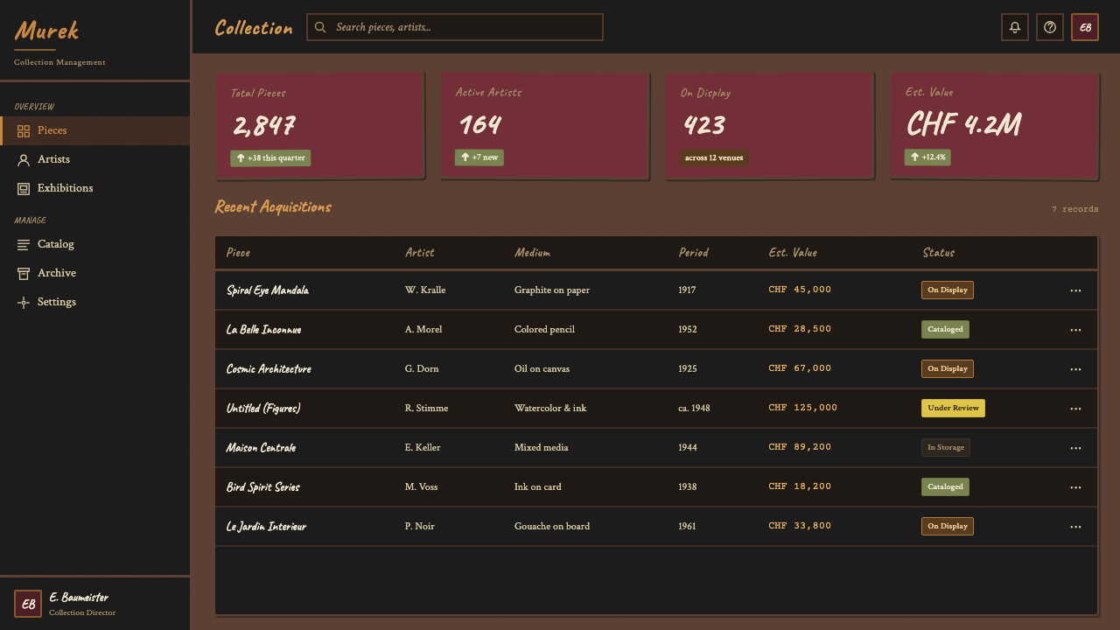Click the Cataloged badge for Bird Spirit Series
This screenshot has width=1120, height=630.
click(945, 487)
